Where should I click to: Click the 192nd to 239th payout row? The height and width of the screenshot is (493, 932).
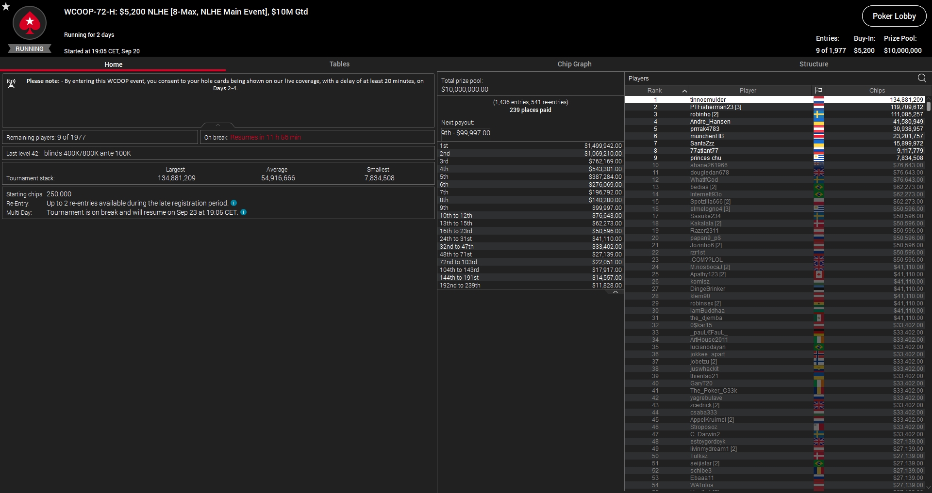tap(531, 286)
